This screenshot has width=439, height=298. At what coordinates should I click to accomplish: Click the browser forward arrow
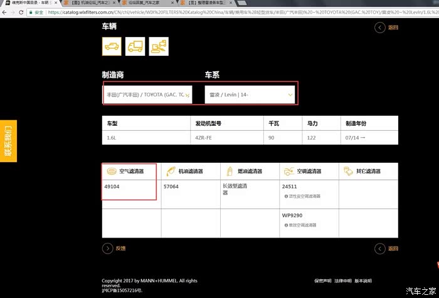coord(13,13)
